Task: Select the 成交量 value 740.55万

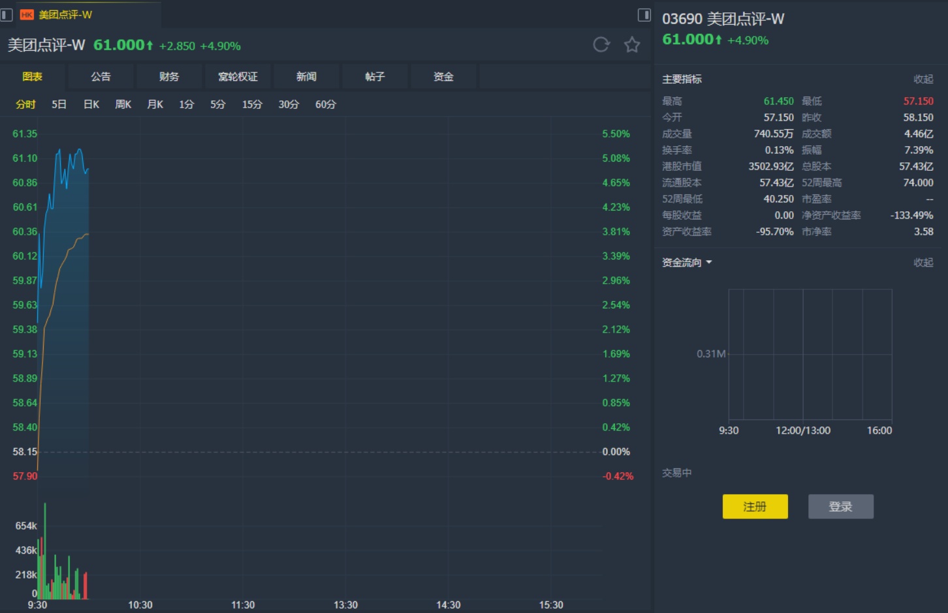Action: [x=774, y=134]
